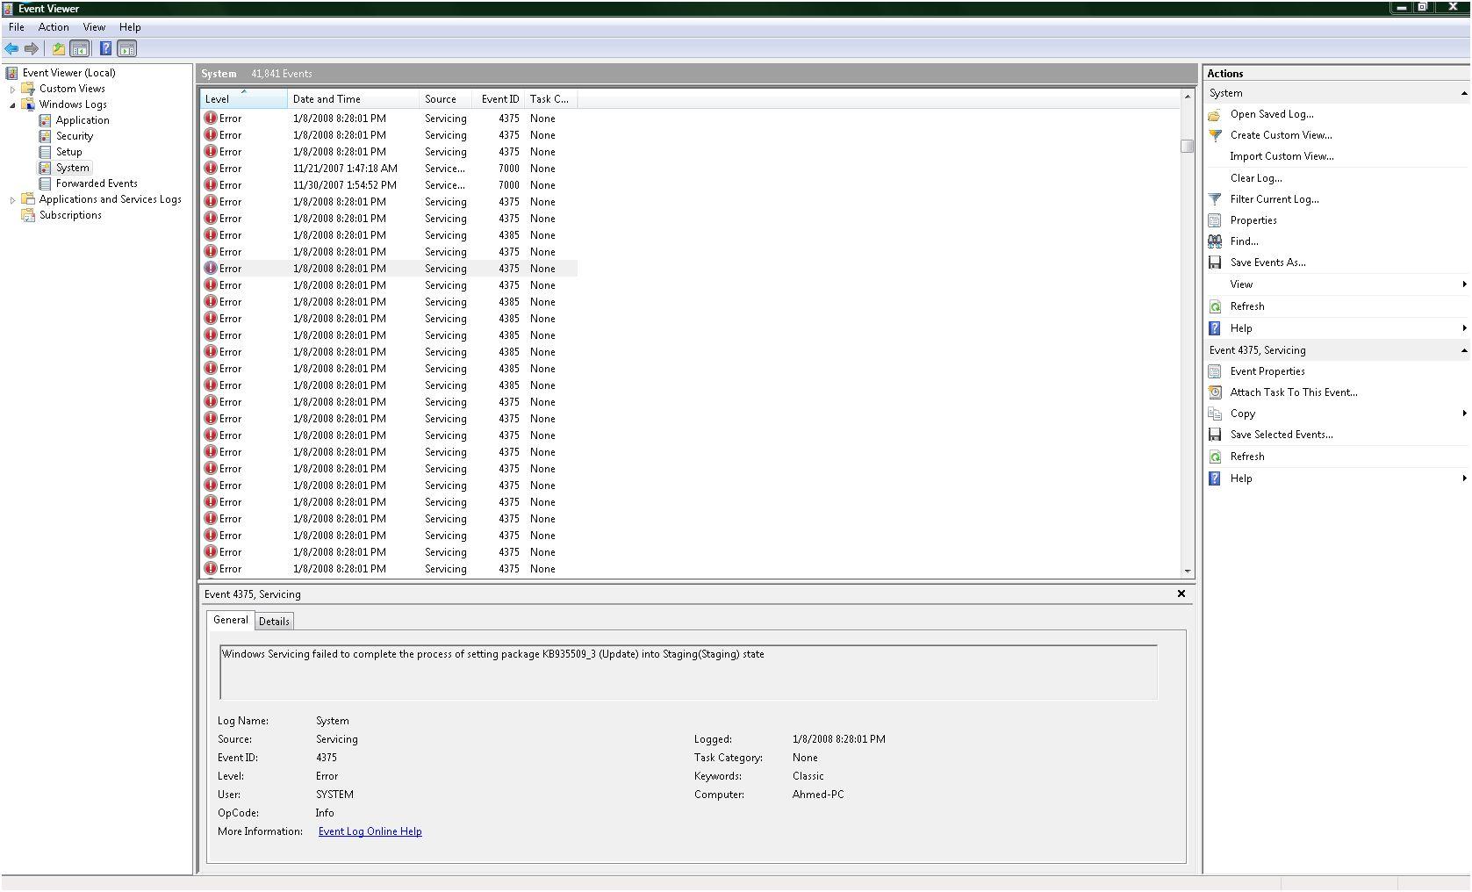The height and width of the screenshot is (892, 1472).
Task: Open the Help submenu arrow under System actions
Action: pyautogui.click(x=1464, y=328)
